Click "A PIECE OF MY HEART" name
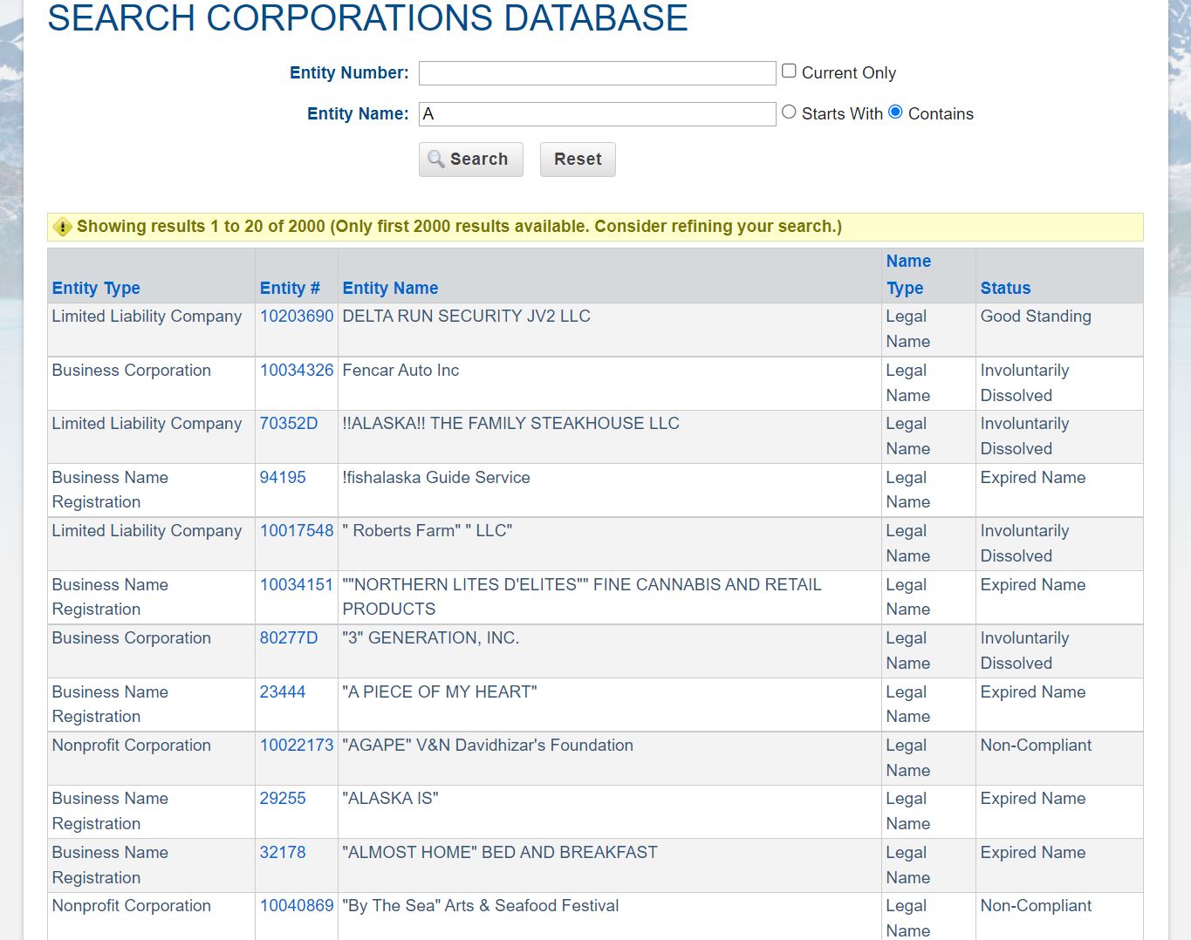The width and height of the screenshot is (1191, 940). coord(440,692)
